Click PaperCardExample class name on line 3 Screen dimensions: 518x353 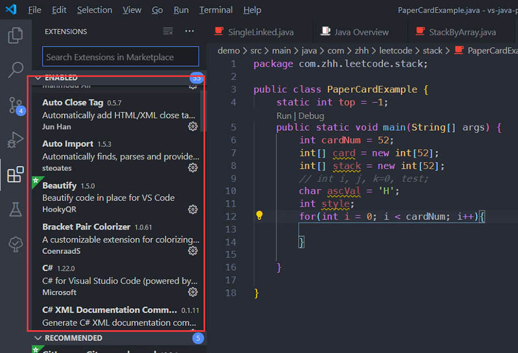[372, 89]
